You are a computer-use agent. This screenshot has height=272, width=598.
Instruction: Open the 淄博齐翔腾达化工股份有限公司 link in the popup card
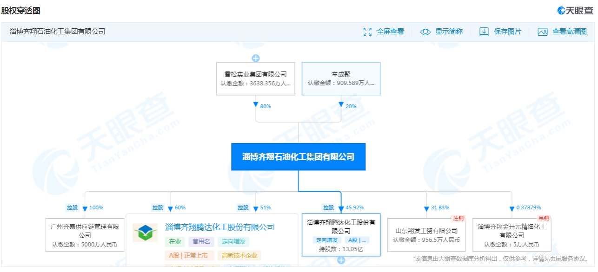coord(220,227)
